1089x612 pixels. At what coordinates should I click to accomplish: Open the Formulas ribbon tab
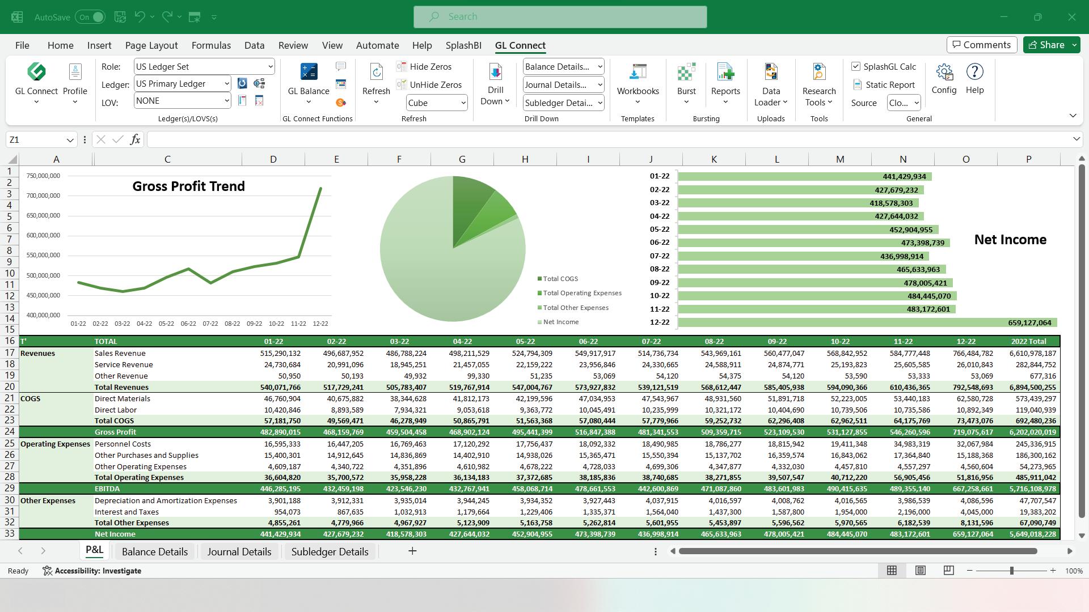tap(211, 45)
